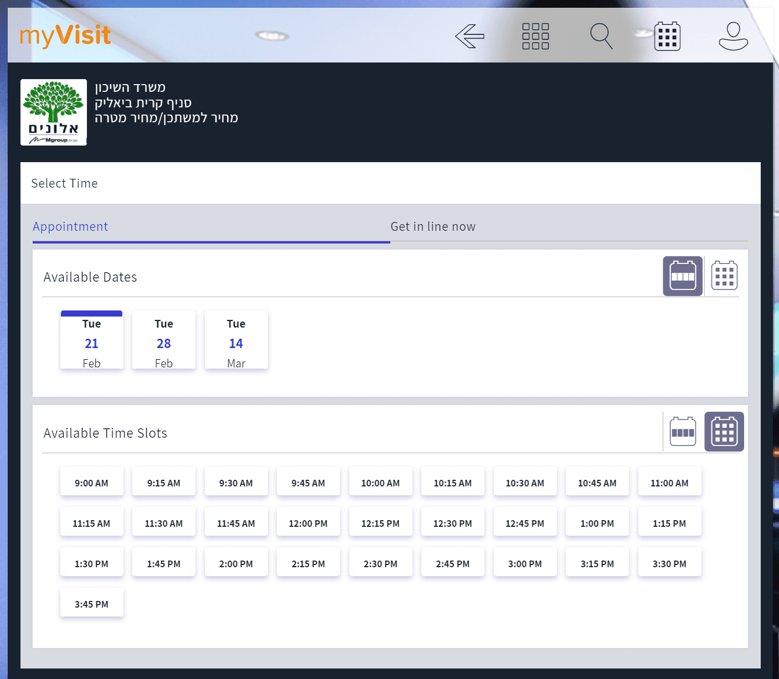Screen dimensions: 779x679
Task: Choose date Tue 28 Feb
Action: (164, 340)
